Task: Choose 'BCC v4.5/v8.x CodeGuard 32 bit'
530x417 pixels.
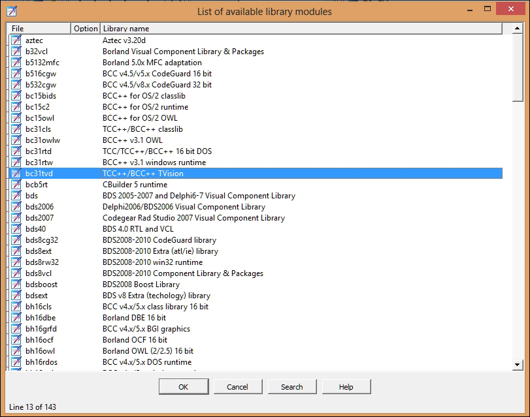Action: [x=157, y=85]
